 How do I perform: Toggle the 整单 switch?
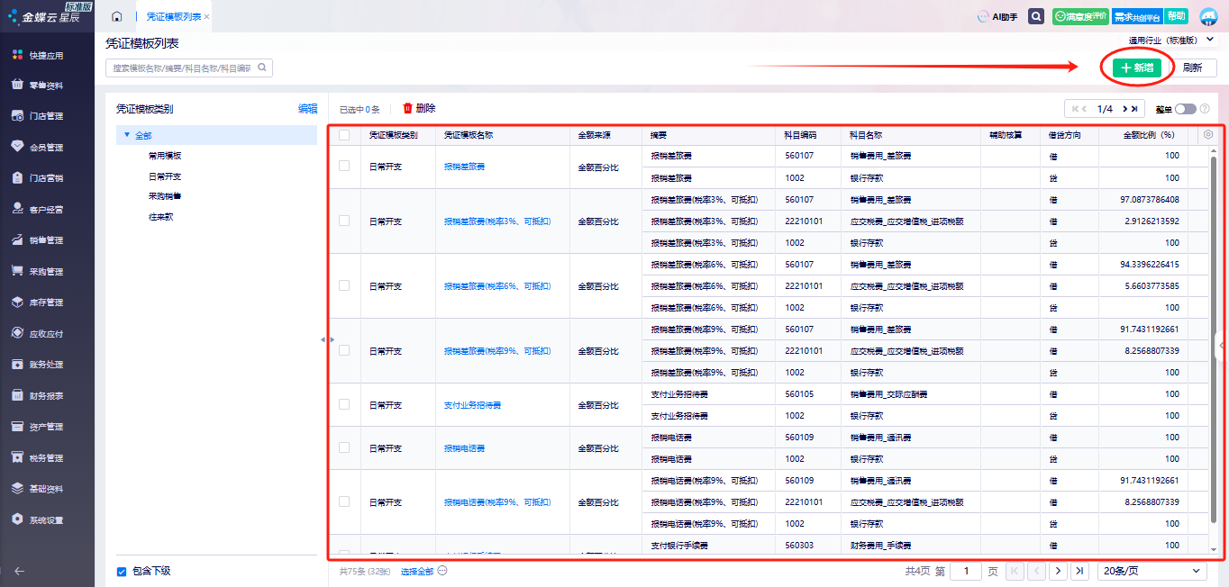point(1185,109)
